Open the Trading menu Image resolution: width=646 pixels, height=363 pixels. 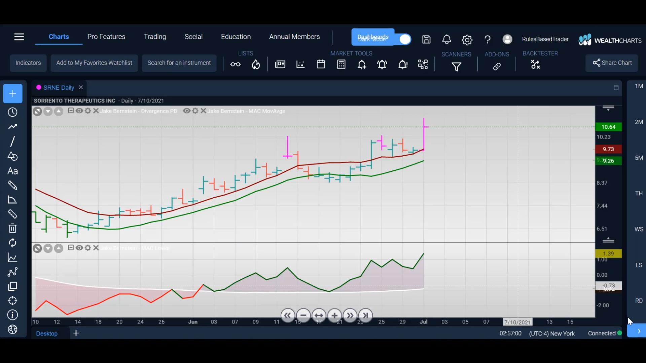click(155, 37)
